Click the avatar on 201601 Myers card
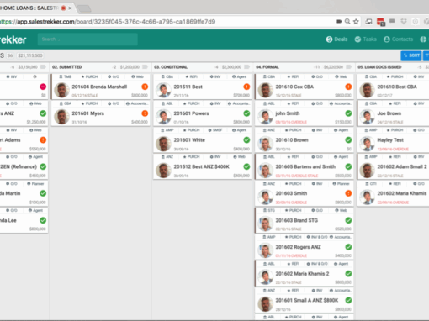 pos(61,117)
